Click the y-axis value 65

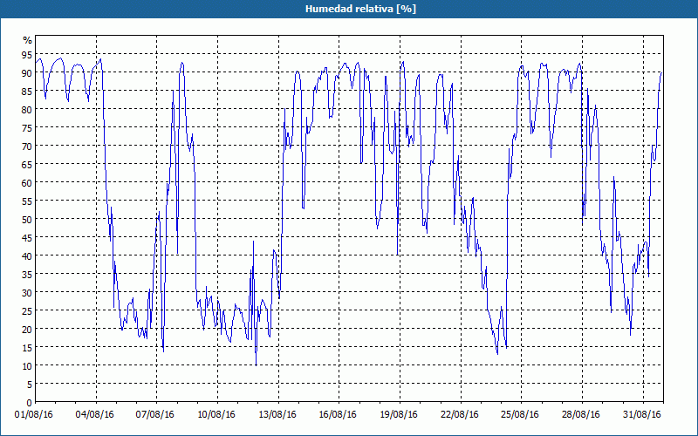pyautogui.click(x=27, y=164)
